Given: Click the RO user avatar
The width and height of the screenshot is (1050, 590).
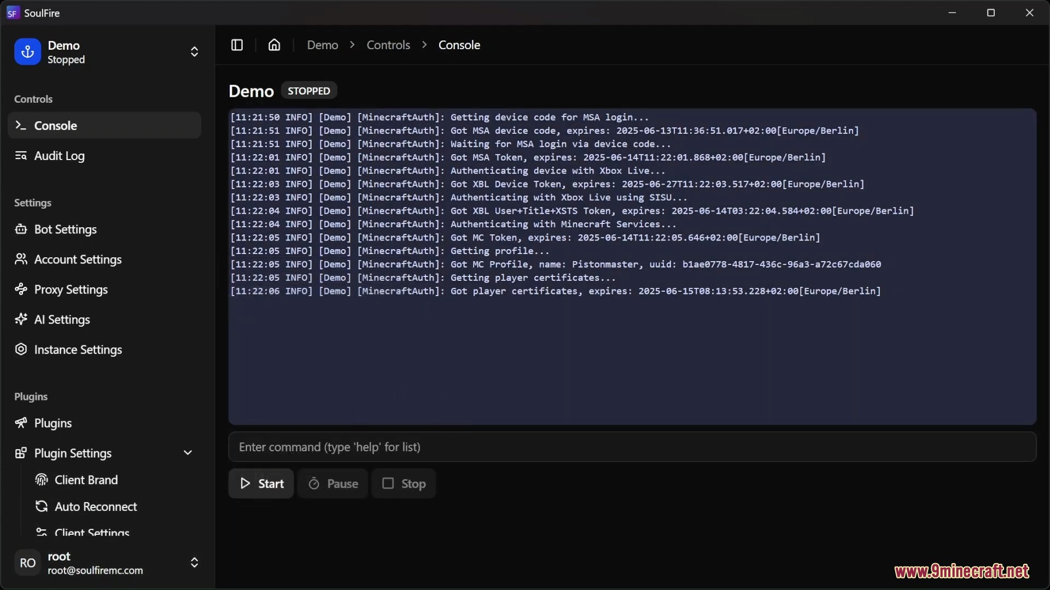Looking at the screenshot, I should click(x=27, y=563).
